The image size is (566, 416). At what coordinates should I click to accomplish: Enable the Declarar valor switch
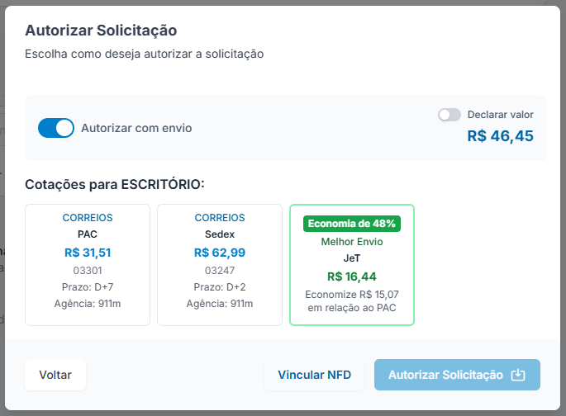tap(449, 115)
